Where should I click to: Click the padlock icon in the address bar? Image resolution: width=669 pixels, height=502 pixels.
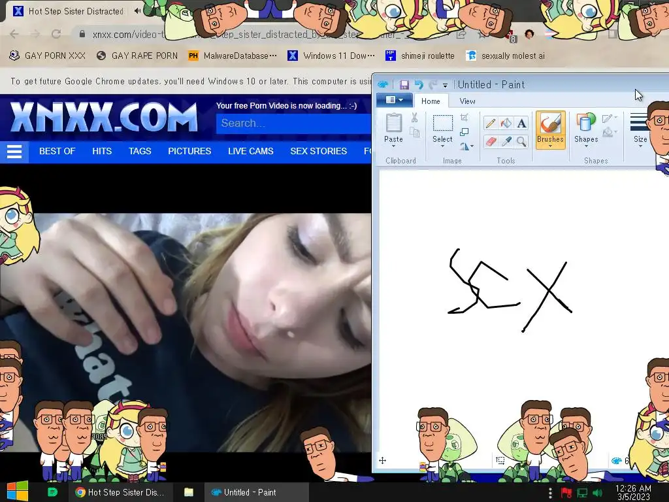(x=82, y=34)
